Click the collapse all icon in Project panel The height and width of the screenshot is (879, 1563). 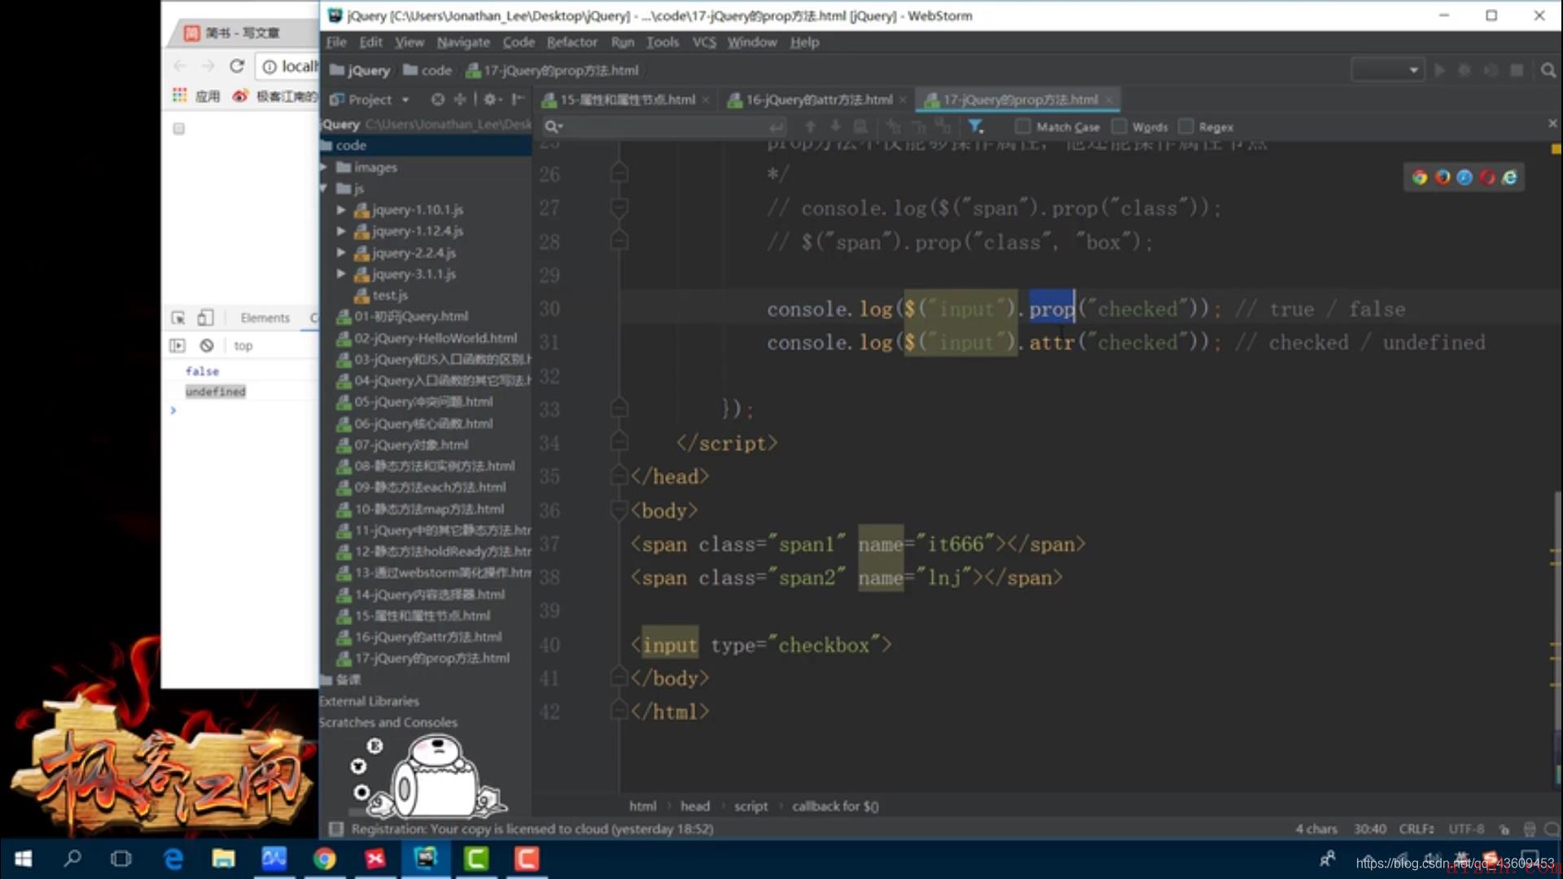click(x=460, y=99)
